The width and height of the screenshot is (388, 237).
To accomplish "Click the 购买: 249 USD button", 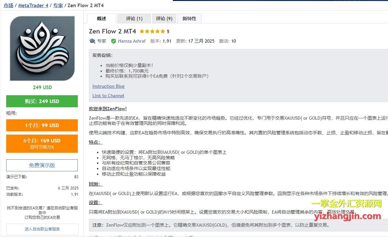I will [42, 101].
